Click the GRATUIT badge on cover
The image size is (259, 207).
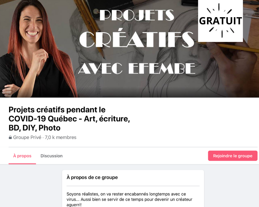pyautogui.click(x=220, y=21)
